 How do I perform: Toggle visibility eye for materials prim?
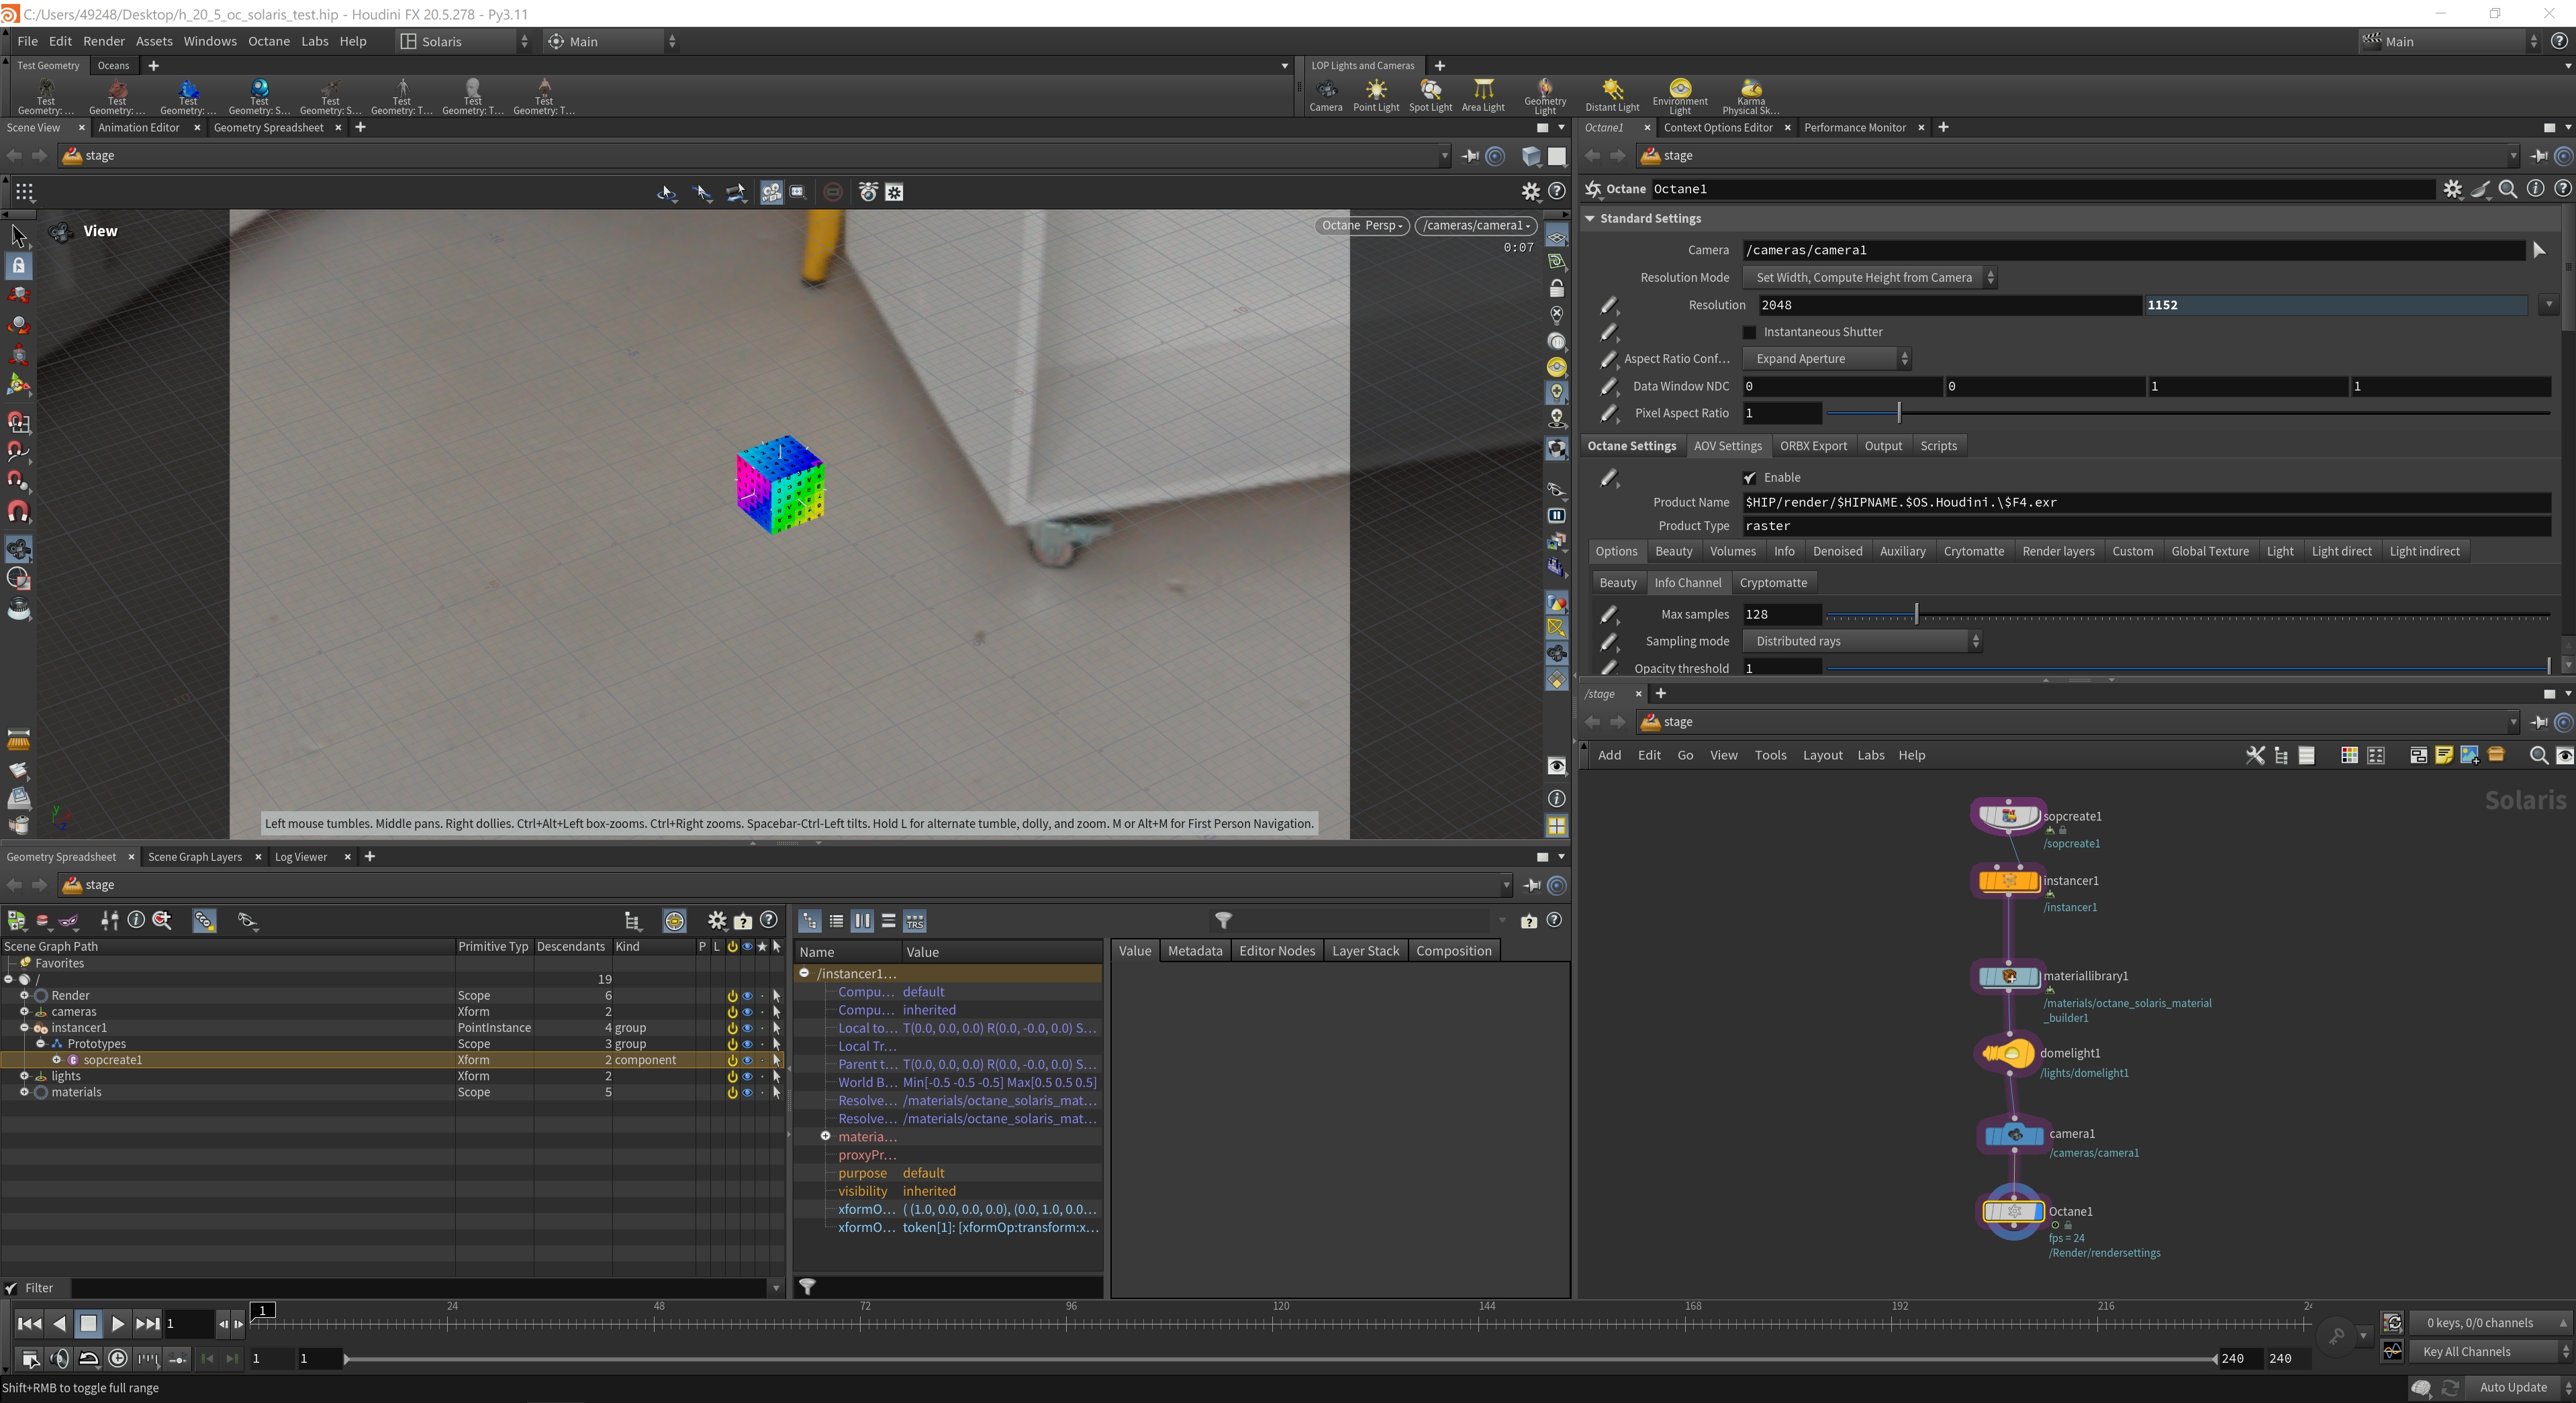(x=747, y=1092)
